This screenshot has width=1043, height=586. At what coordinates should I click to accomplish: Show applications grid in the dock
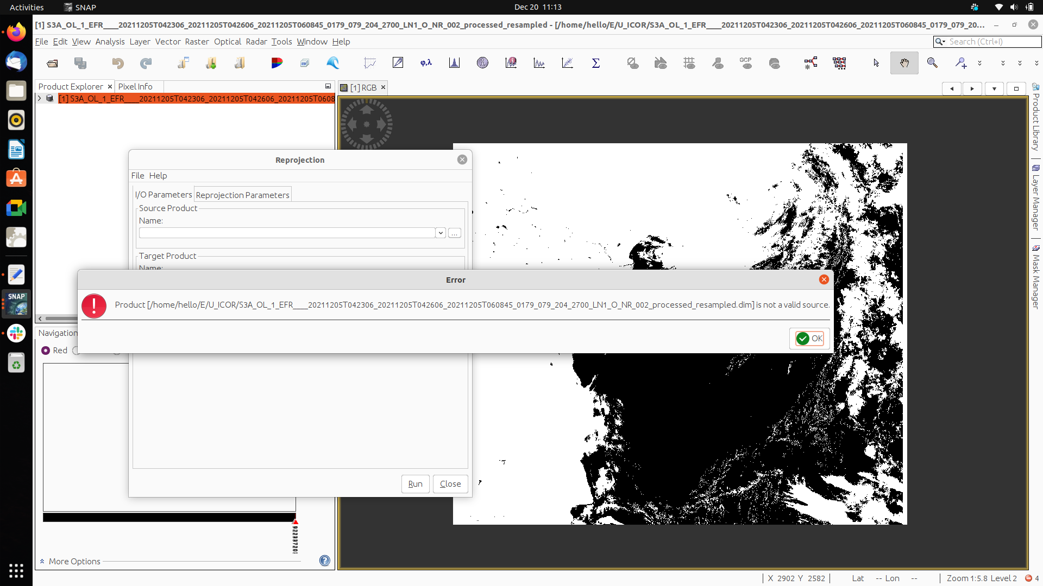16,570
